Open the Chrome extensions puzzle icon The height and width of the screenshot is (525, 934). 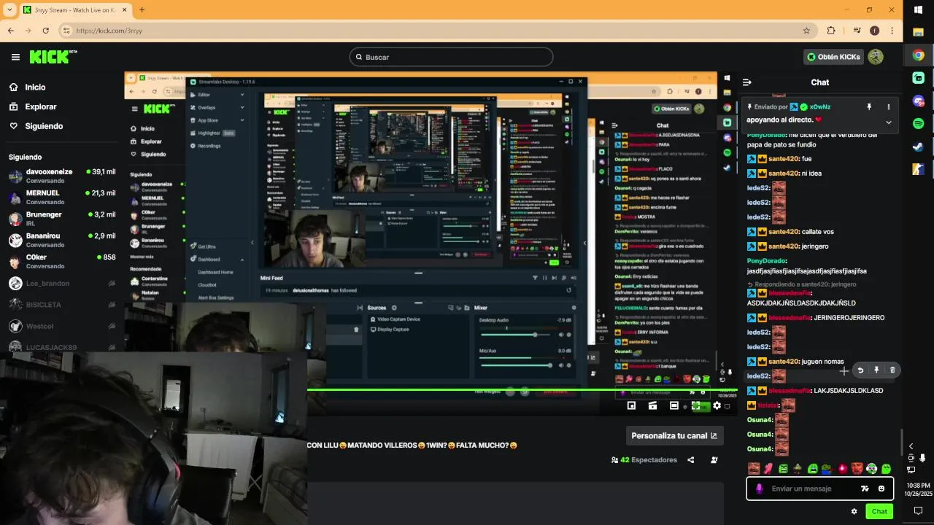pos(831,31)
